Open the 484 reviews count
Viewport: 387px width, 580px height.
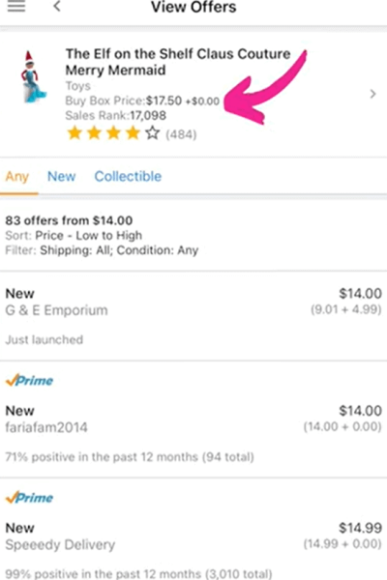coord(181,134)
